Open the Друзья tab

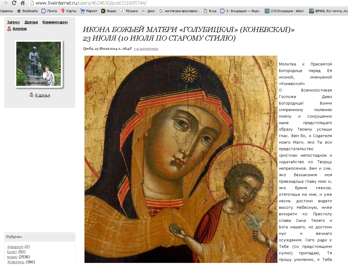pyautogui.click(x=31, y=22)
